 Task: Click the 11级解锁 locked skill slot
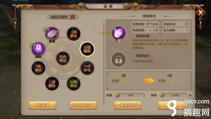[x=52, y=84]
